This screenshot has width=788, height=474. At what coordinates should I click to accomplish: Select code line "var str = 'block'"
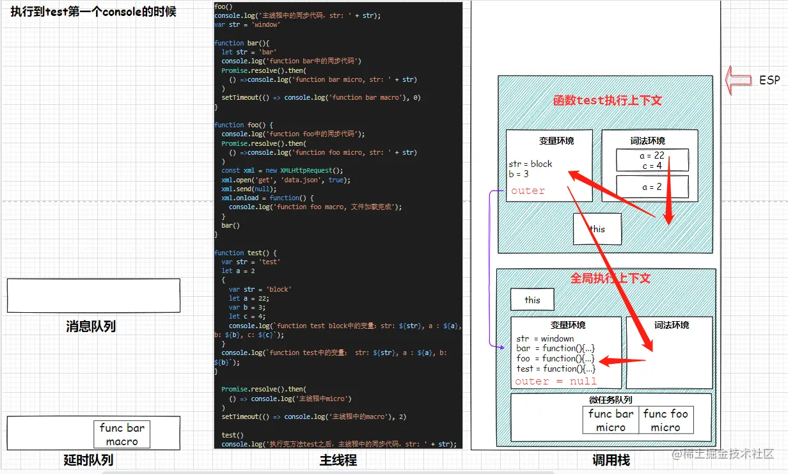tap(260, 289)
